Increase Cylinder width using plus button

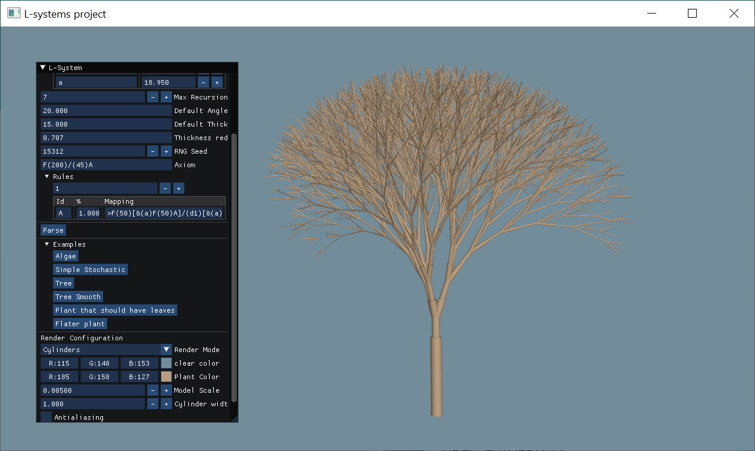[x=166, y=404]
